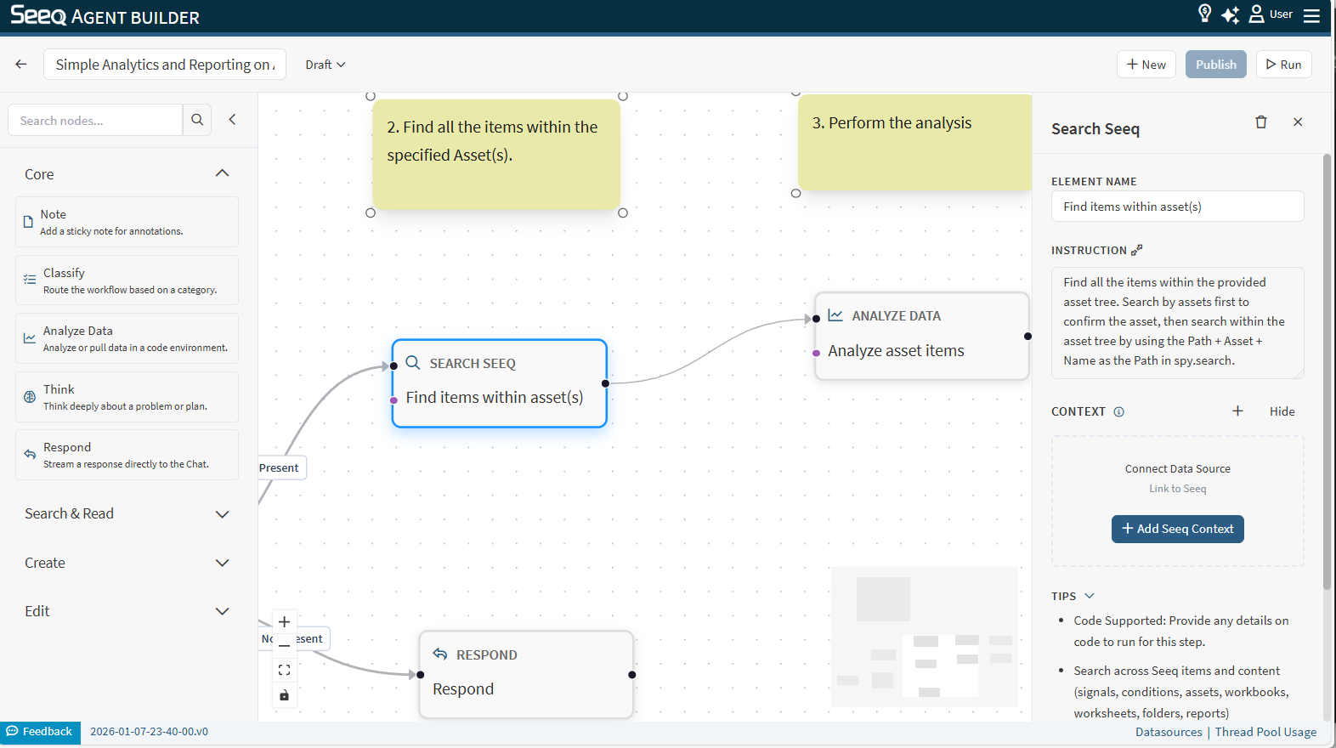This screenshot has height=748, width=1336.
Task: Select the Note node icon in Core
Action: tap(28, 222)
